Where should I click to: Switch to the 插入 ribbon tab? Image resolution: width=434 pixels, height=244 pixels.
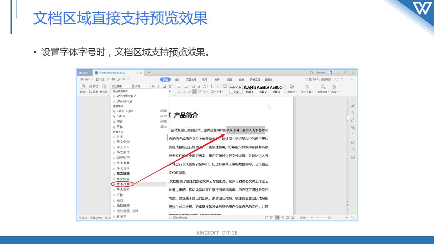tap(178, 80)
